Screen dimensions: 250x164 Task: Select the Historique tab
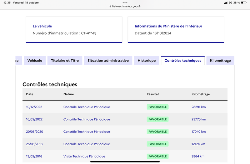147,61
